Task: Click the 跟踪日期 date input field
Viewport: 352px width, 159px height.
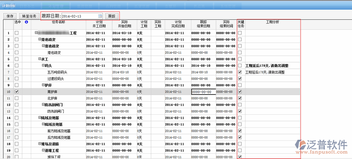Action: coord(82,16)
